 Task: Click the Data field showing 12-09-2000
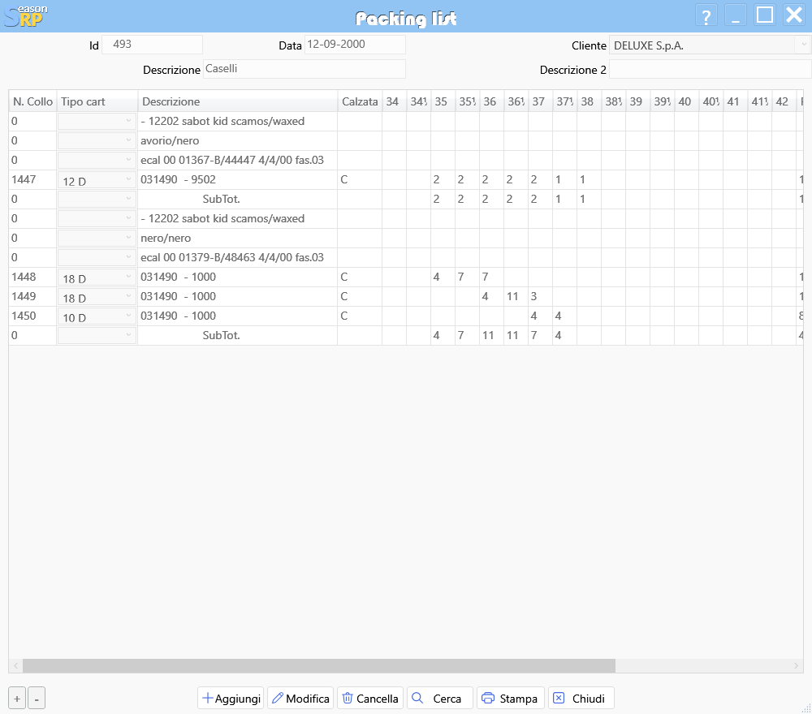(355, 45)
